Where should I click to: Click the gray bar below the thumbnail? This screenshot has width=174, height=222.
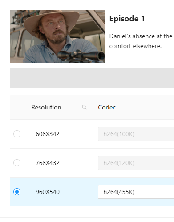coord(92,78)
